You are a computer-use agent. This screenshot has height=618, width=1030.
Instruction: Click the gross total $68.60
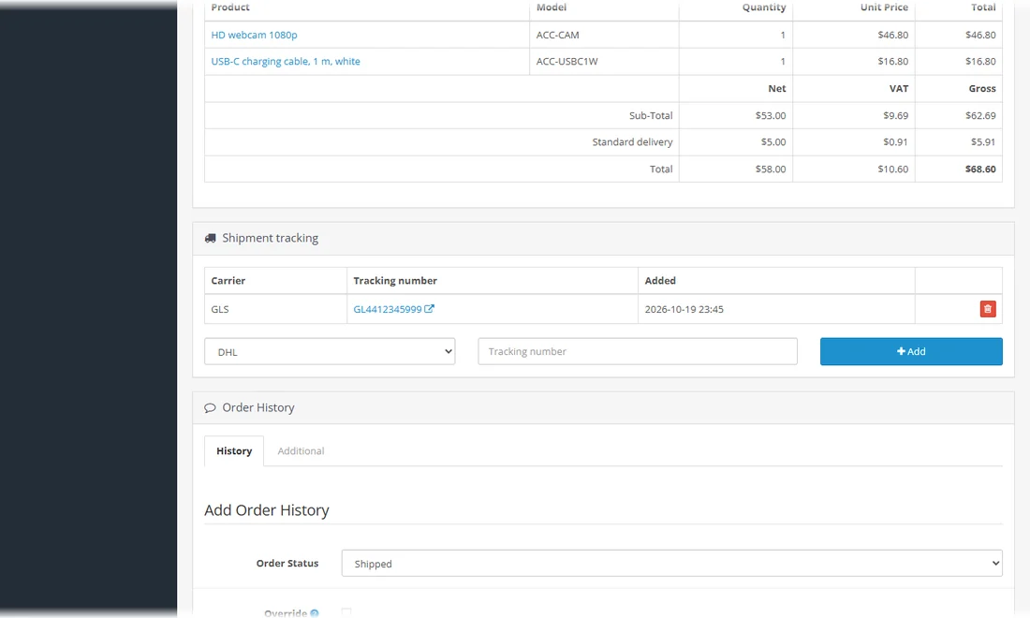coord(980,169)
